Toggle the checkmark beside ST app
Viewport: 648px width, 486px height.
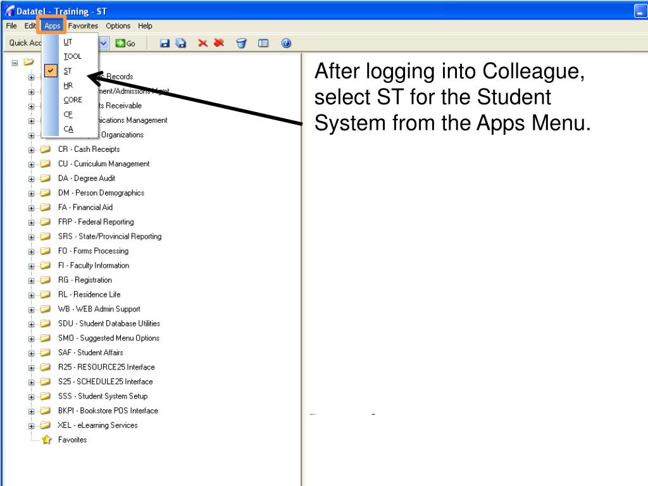[x=51, y=71]
